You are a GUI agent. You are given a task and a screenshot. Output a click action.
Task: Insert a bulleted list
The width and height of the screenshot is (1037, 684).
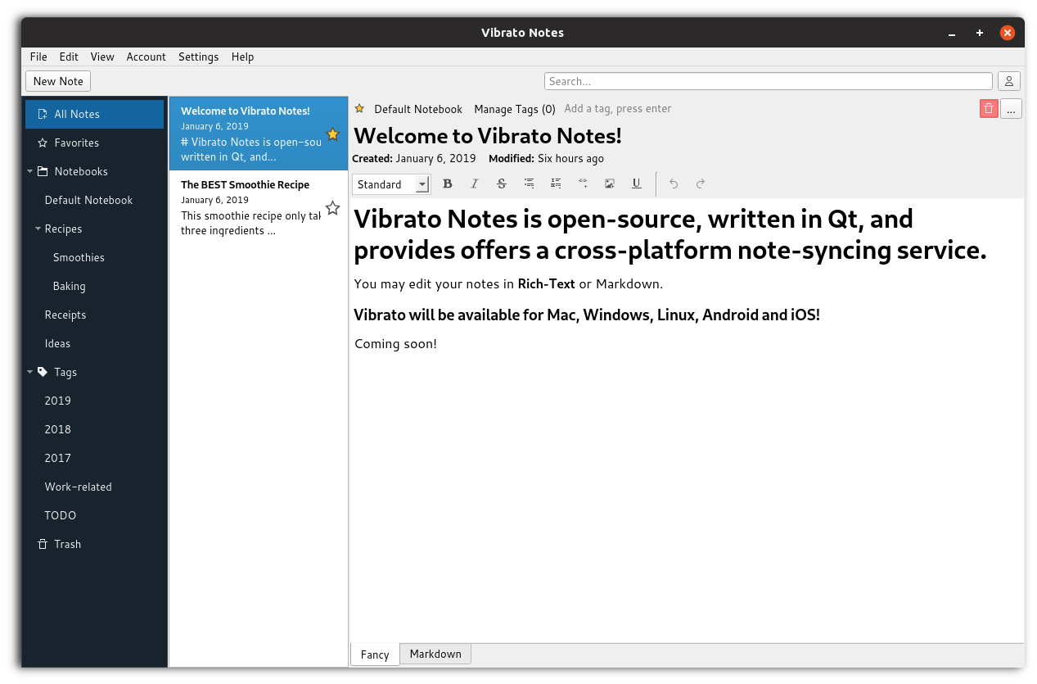pyautogui.click(x=530, y=184)
